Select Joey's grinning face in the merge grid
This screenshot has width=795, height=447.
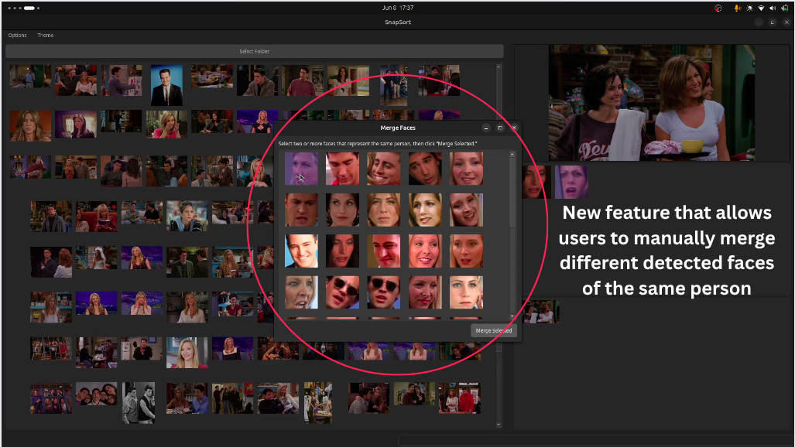pyautogui.click(x=384, y=169)
